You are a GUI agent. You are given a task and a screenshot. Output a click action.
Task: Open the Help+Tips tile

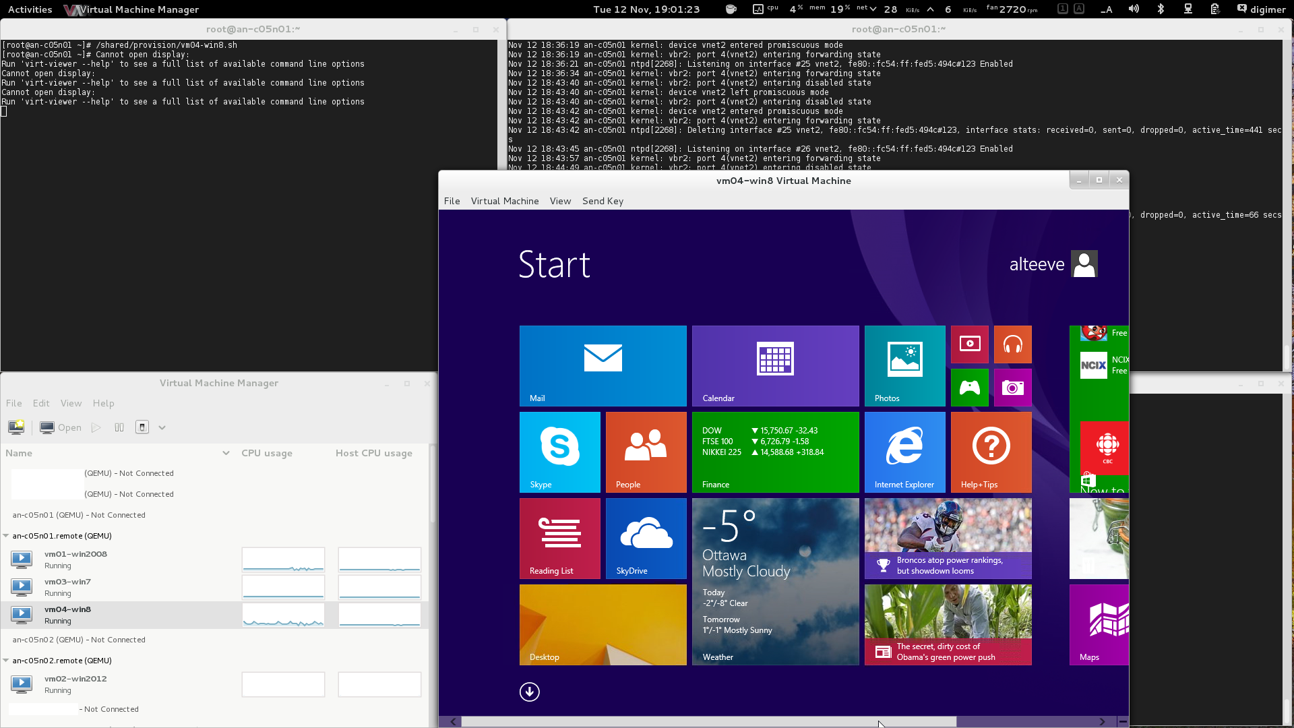pyautogui.click(x=991, y=452)
